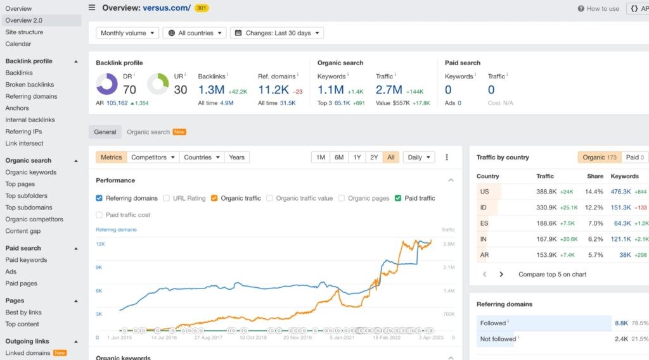Click the hamburger menu icon beside Overview

click(92, 8)
